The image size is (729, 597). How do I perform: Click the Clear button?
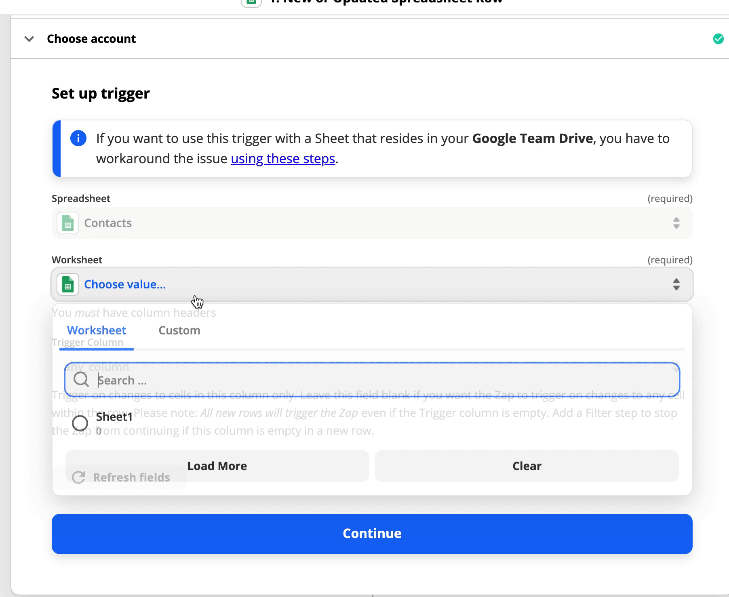[527, 466]
